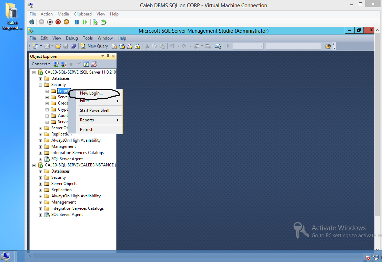Click the Open File folder icon

[x=58, y=46]
